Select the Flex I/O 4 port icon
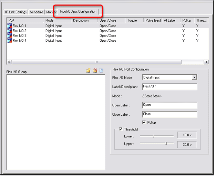Screen dimensions: 217x178 pyautogui.click(x=10, y=40)
